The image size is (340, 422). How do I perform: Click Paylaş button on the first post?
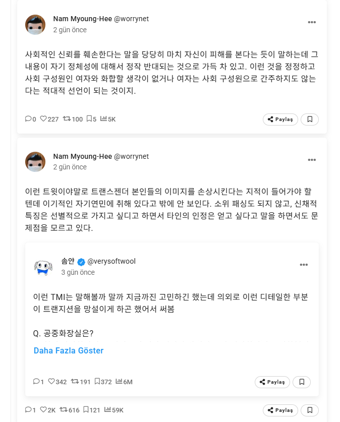click(280, 119)
